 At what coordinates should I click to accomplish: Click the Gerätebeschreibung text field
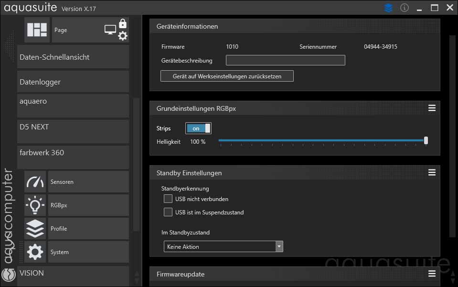tap(286, 60)
